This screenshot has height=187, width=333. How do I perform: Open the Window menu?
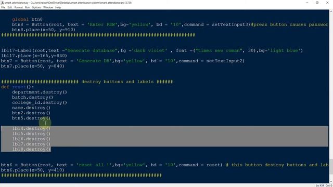coord(48,7)
